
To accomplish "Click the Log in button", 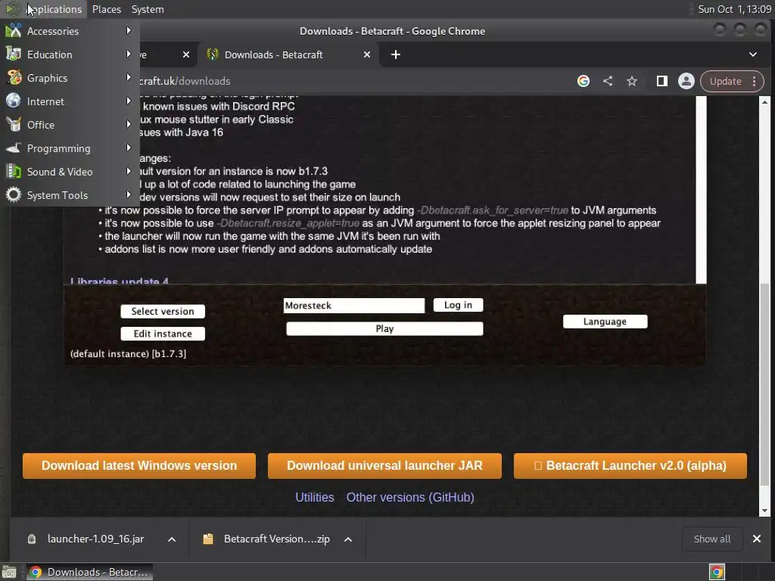I will (458, 305).
